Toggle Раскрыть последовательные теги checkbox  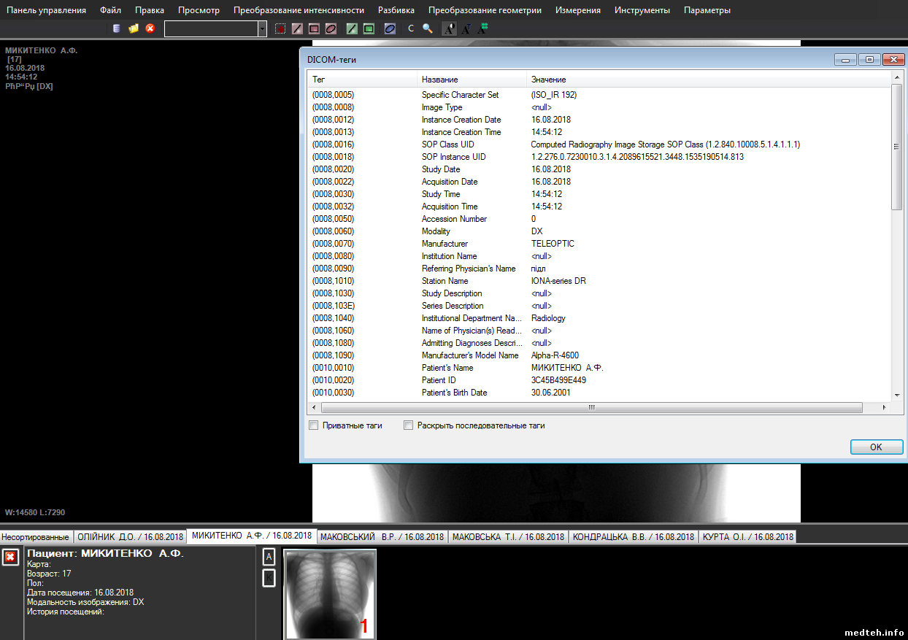409,425
